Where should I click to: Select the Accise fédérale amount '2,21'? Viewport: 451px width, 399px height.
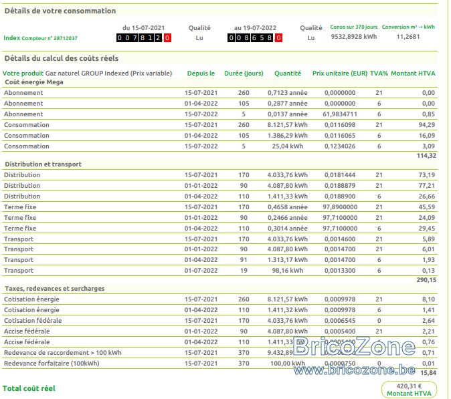pos(428,331)
